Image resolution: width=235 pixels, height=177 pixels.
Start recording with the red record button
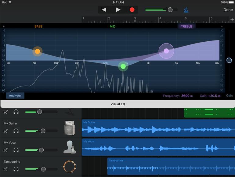click(x=132, y=10)
